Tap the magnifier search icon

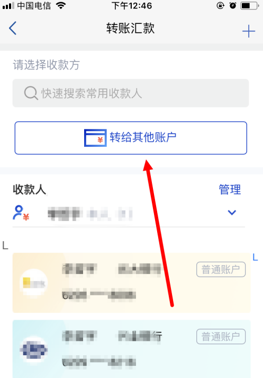click(31, 93)
